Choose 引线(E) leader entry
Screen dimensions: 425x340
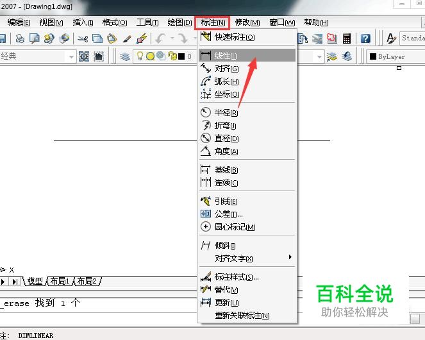247,201
